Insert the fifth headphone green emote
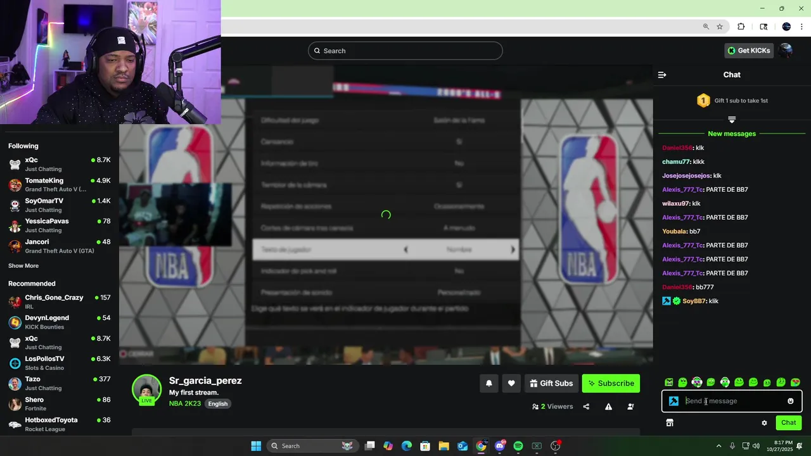The height and width of the screenshot is (456, 811). coord(725,382)
